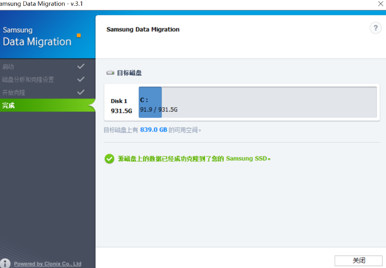The width and height of the screenshot is (386, 268).
Task: Click the orange square in Samsung logo
Action: (79, 36)
